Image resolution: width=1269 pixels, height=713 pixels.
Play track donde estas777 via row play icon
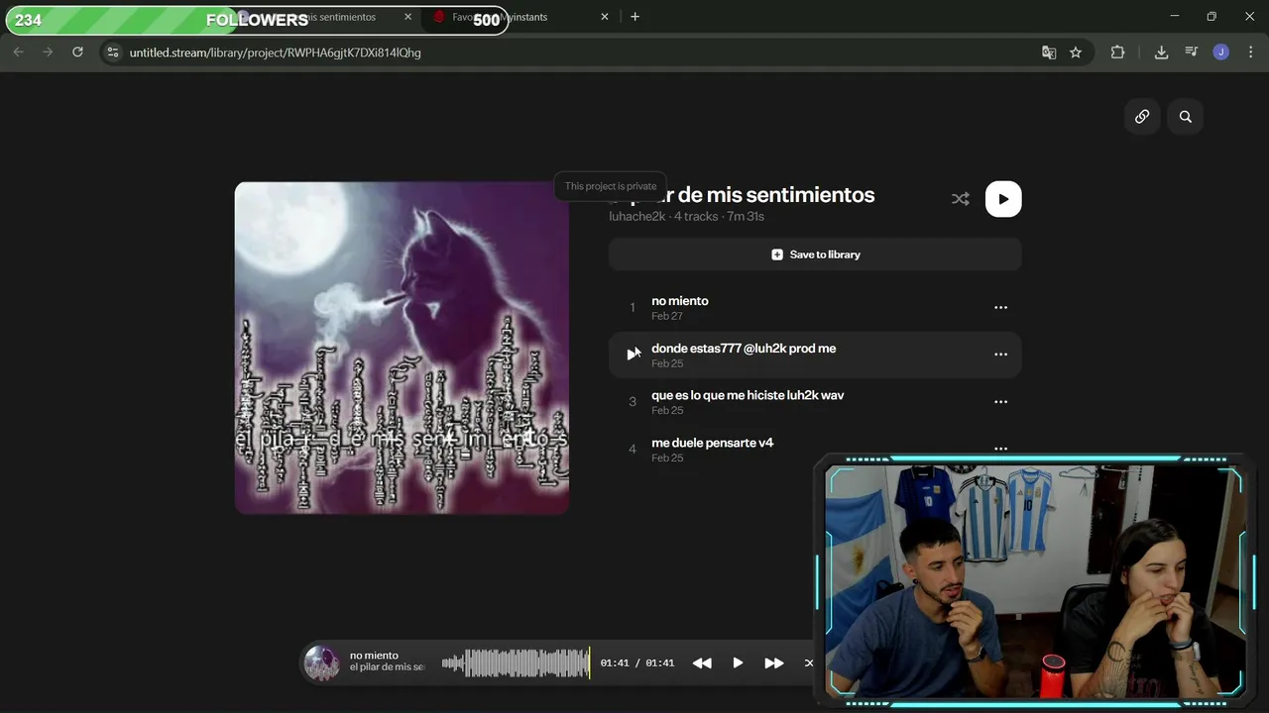[x=633, y=355]
